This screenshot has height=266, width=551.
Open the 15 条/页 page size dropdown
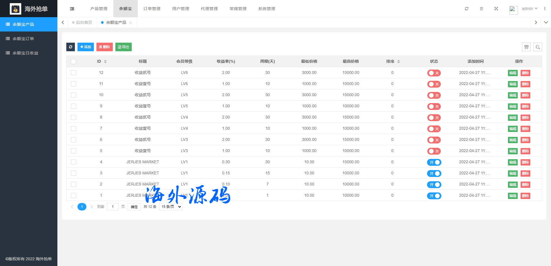(171, 207)
